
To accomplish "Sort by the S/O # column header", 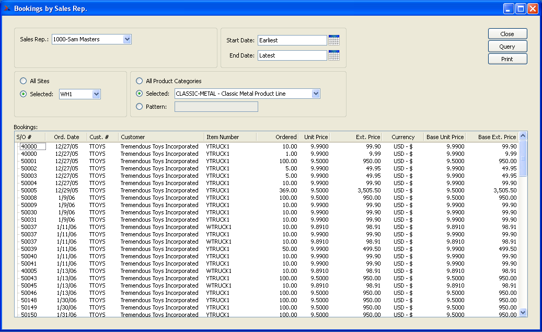I will 29,137.
